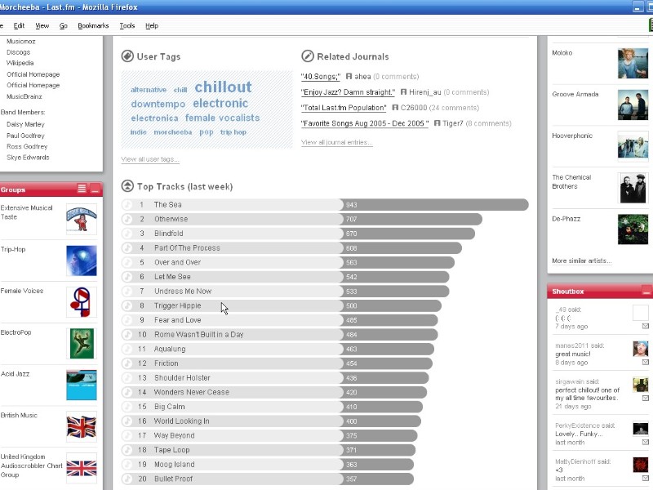This screenshot has width=653, height=490.
Task: Select band member Skye Edwards
Action: pyautogui.click(x=28, y=158)
